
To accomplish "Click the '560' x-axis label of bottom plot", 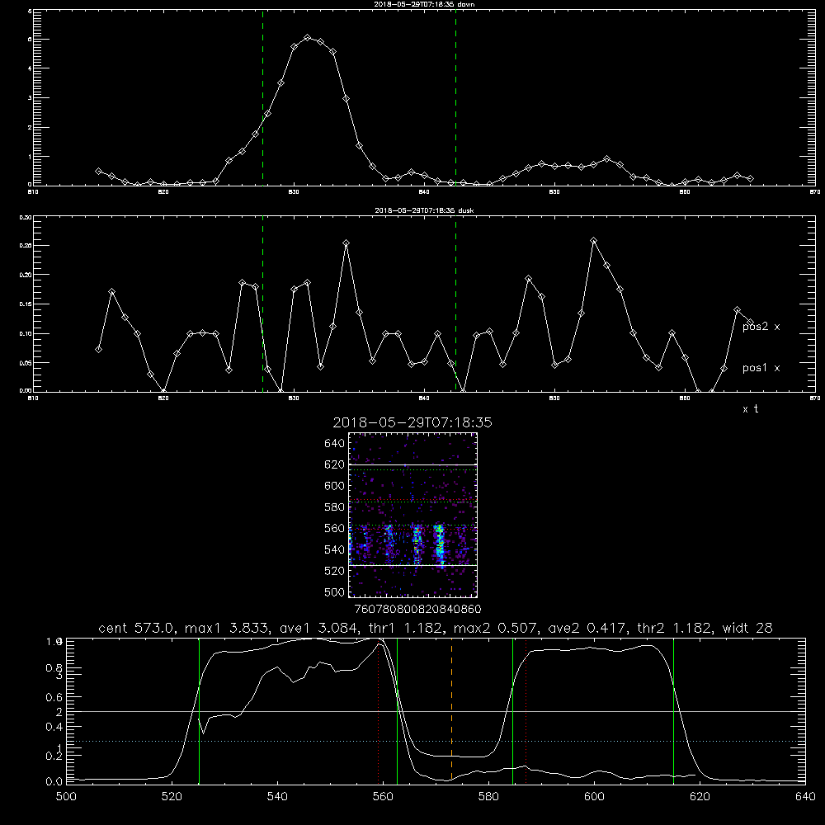I will [x=383, y=797].
